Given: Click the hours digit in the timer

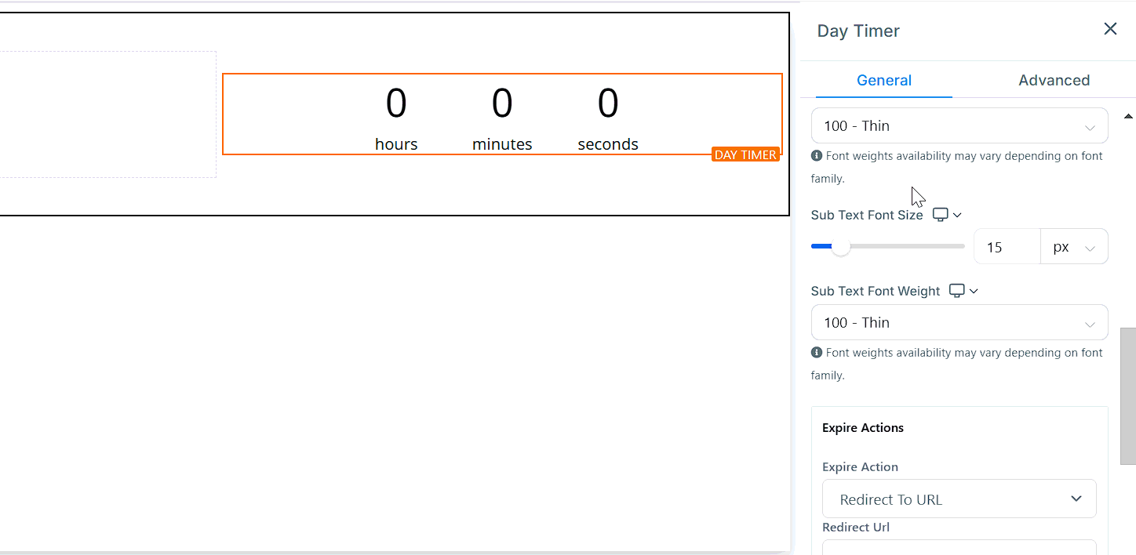Looking at the screenshot, I should point(396,103).
